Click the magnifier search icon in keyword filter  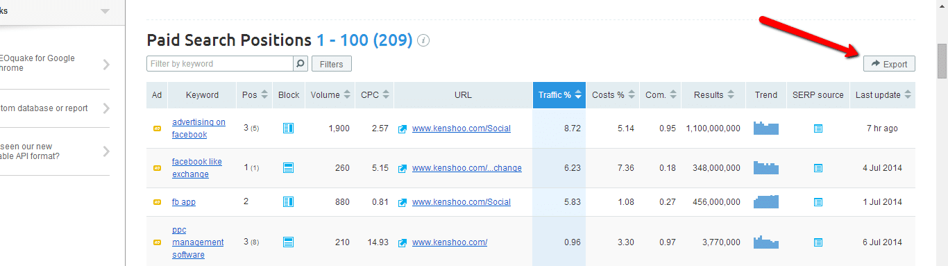(301, 63)
